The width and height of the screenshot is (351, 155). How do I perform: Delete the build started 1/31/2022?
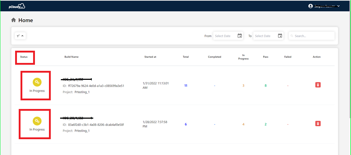coord(318,85)
